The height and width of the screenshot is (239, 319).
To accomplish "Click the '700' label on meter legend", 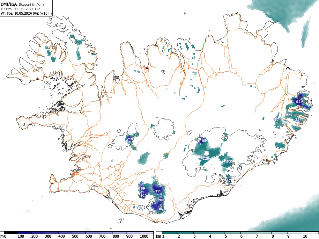I will coord(102,236).
